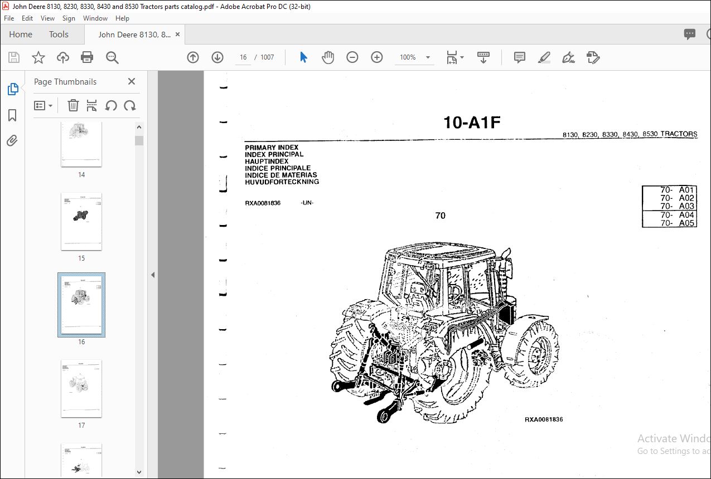Open the Bookmarks sidebar panel
This screenshot has height=479, width=711.
pos(12,115)
